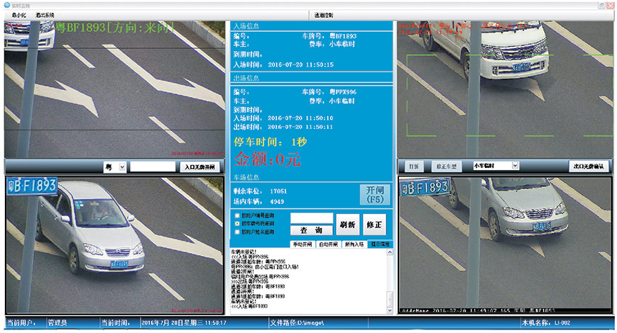Click the 出场信息 section header

click(x=246, y=78)
